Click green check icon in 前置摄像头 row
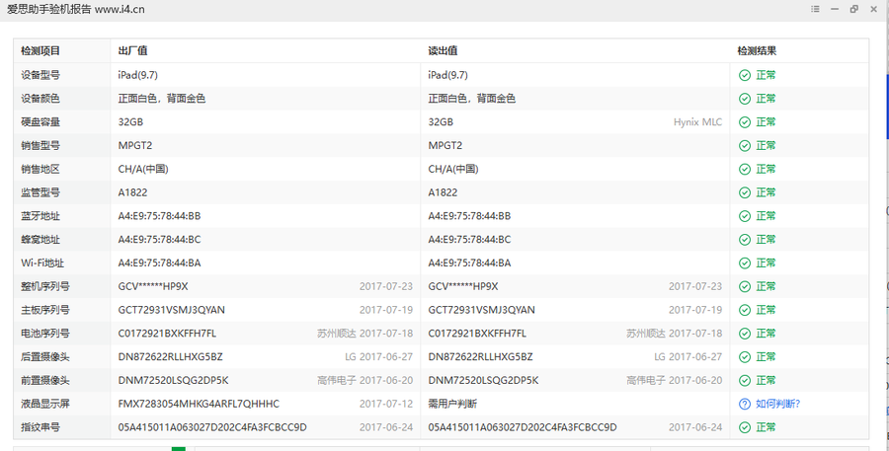The width and height of the screenshot is (889, 451). click(745, 381)
